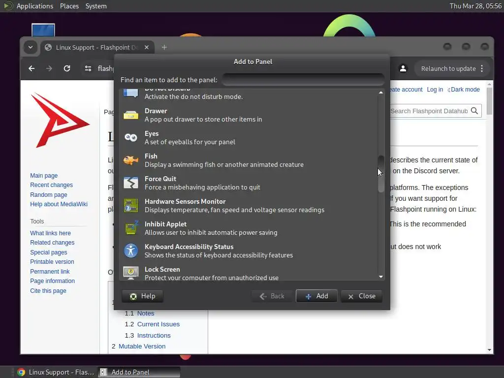Click the clock in top panel

tap(476, 6)
